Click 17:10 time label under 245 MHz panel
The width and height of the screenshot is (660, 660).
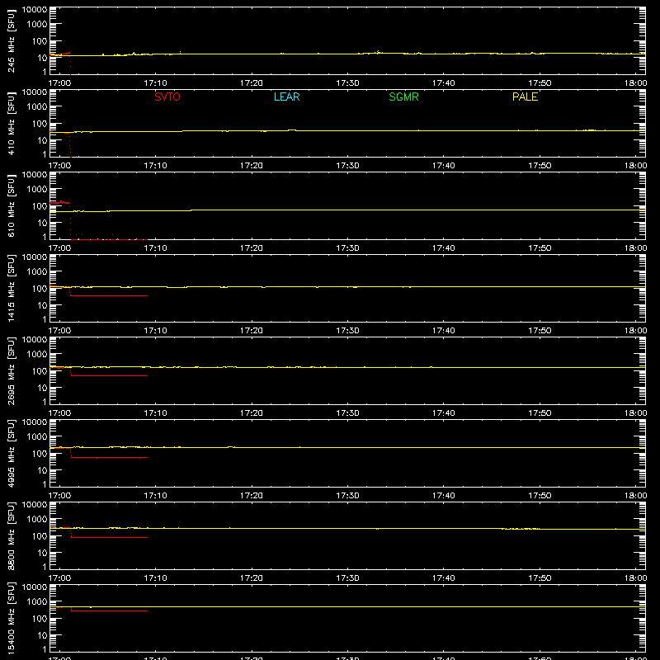click(x=155, y=83)
